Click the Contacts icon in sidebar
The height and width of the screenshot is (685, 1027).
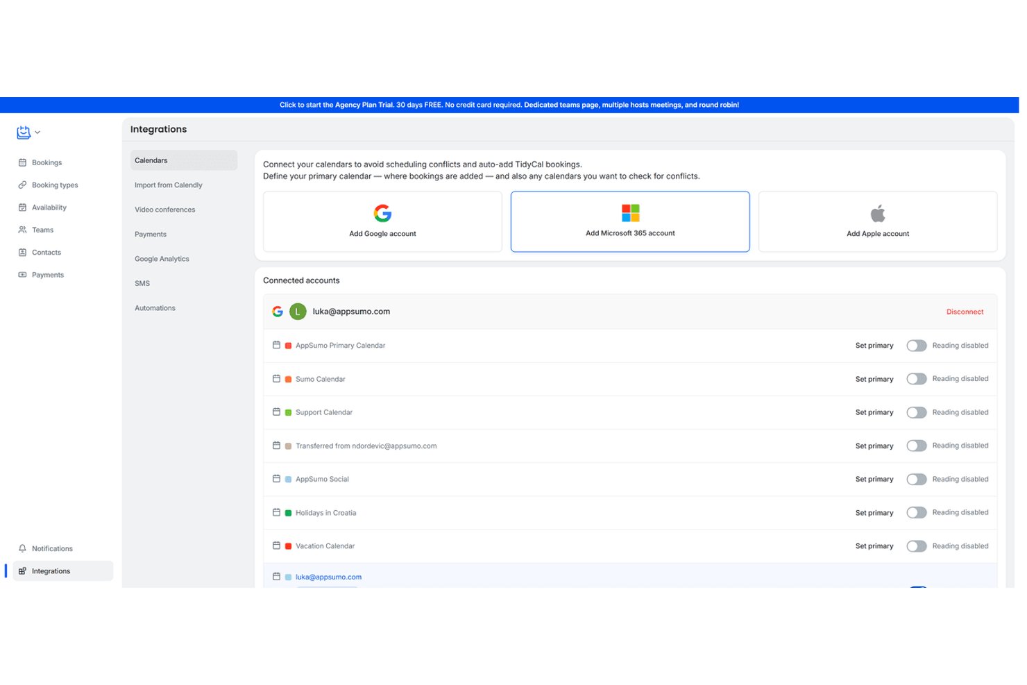[22, 253]
